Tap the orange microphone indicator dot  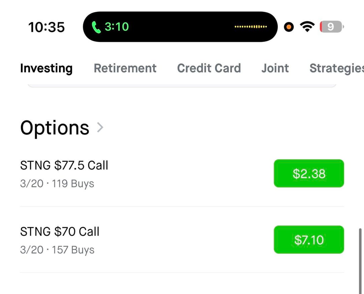289,27
